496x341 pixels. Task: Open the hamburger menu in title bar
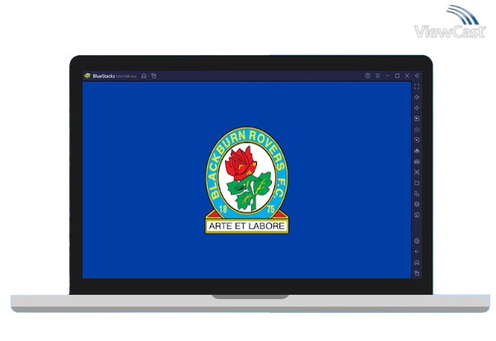click(377, 76)
